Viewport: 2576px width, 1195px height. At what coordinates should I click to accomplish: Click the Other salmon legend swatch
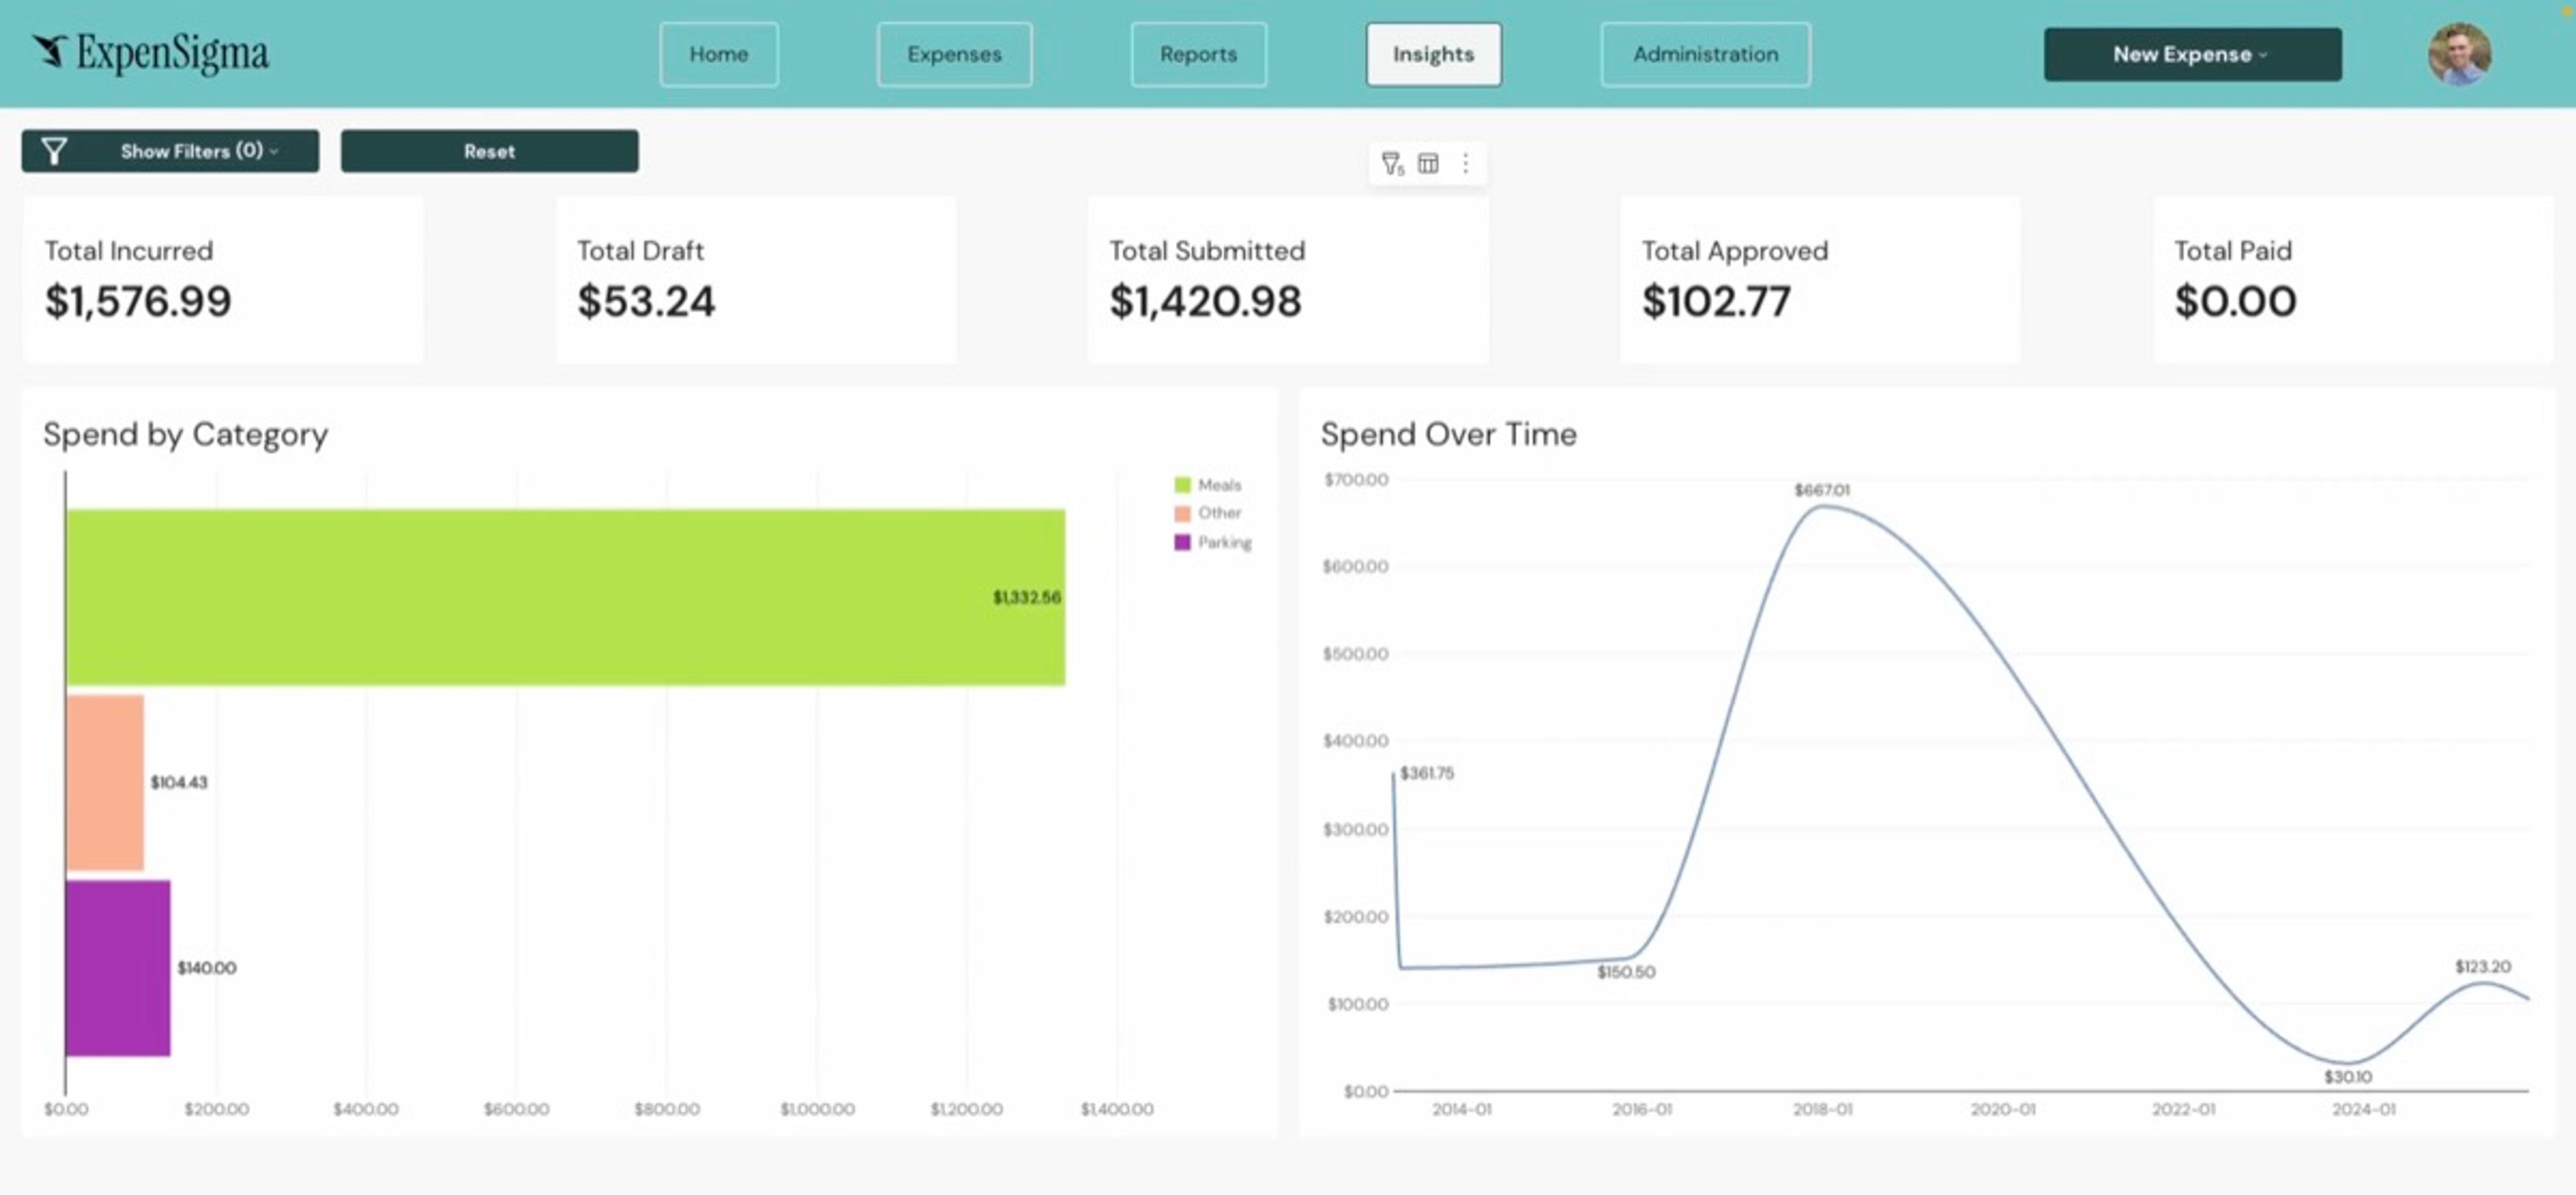(x=1182, y=513)
